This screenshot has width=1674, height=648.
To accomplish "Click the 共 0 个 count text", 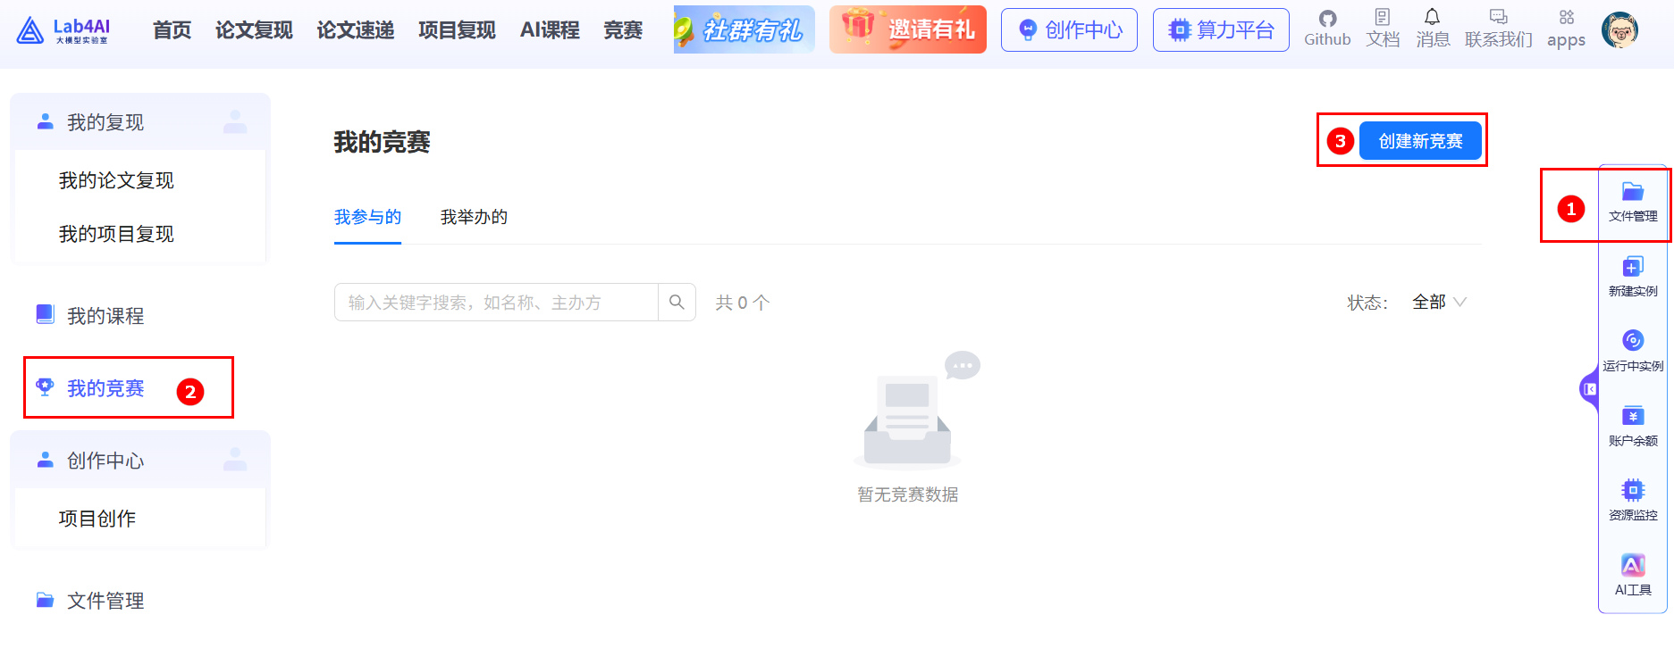I will 742,303.
